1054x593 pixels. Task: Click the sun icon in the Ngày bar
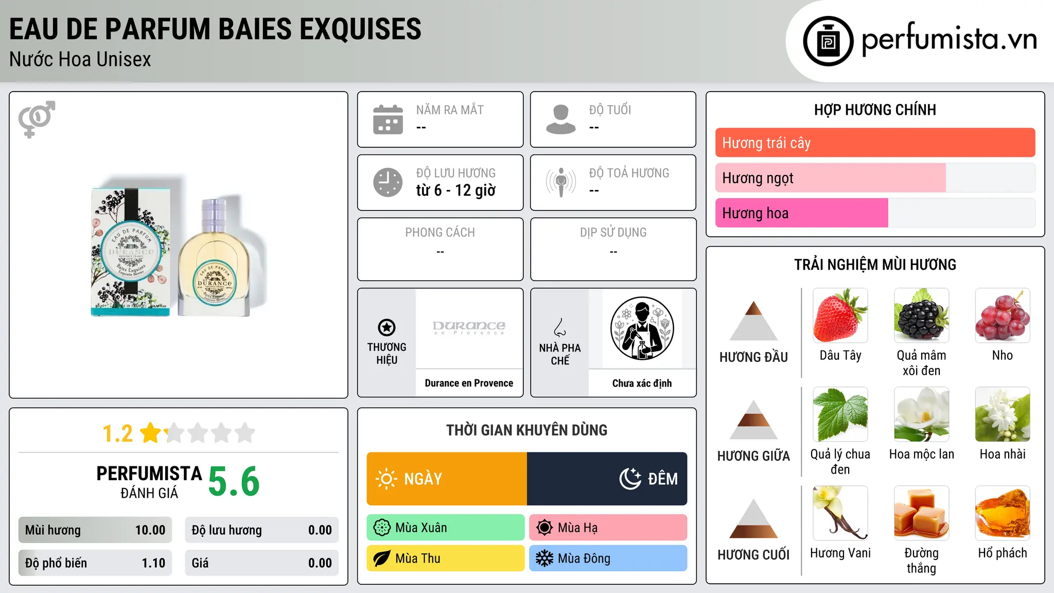tap(386, 479)
